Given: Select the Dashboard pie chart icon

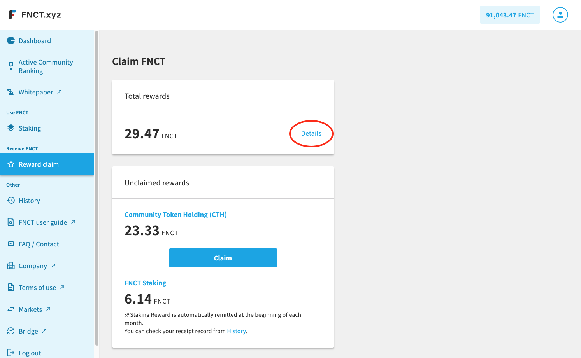Looking at the screenshot, I should tap(11, 41).
